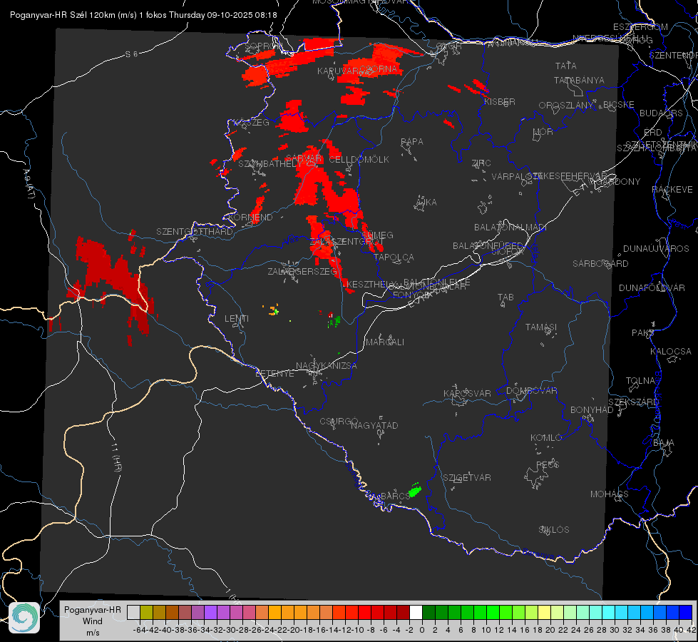Click the KAPUVÁR city label
This screenshot has height=642, width=698.
[x=337, y=71]
